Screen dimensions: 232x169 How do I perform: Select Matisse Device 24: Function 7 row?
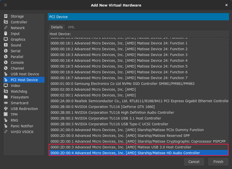pos(139,78)
